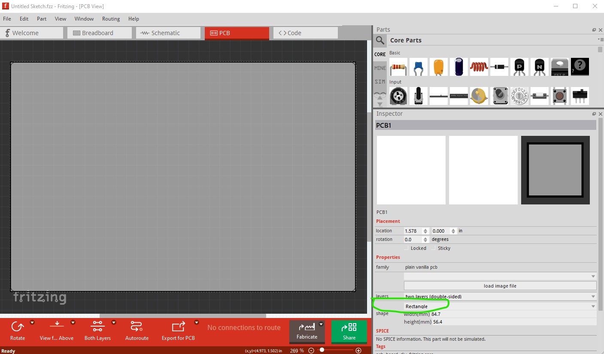Open the MINE parts bin tab
Image resolution: width=604 pixels, height=354 pixels.
(x=380, y=68)
